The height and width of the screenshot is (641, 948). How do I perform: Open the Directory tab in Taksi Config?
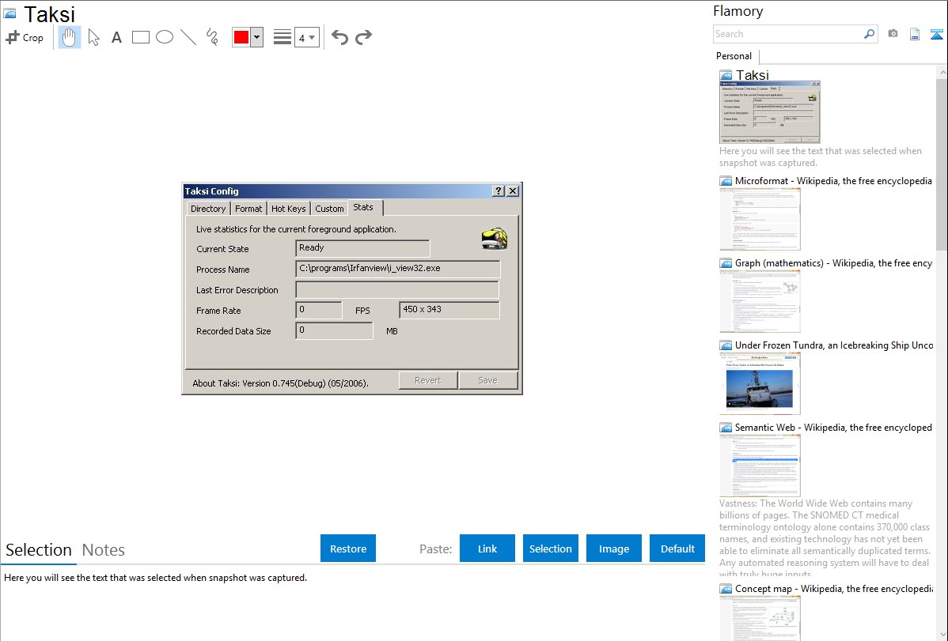pyautogui.click(x=208, y=209)
